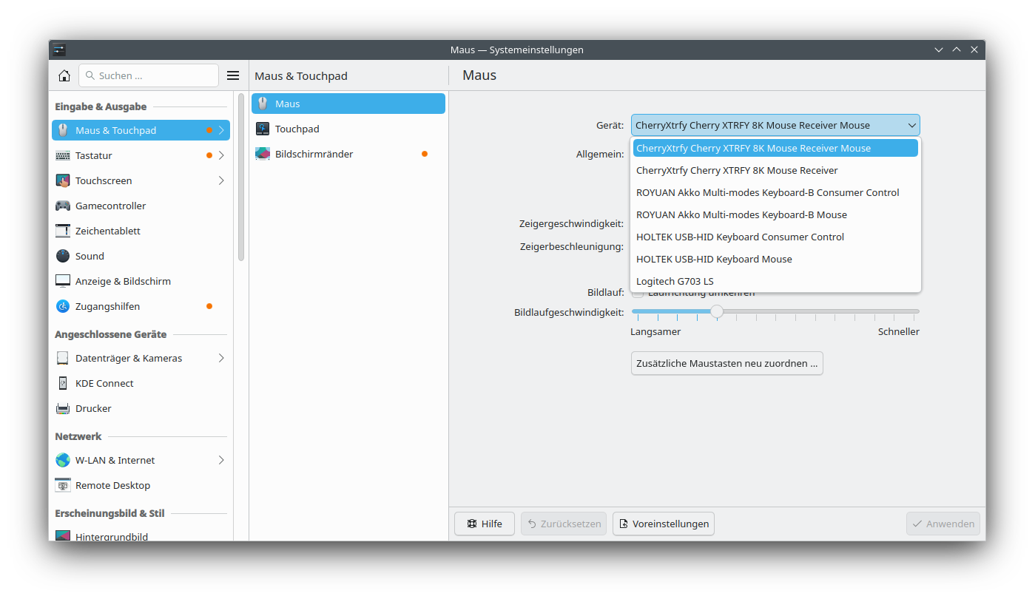Image resolution: width=1035 pixels, height=599 pixels.
Task: Select HOLTEK USB-HID Keyboard Mouse option
Action: coord(775,259)
